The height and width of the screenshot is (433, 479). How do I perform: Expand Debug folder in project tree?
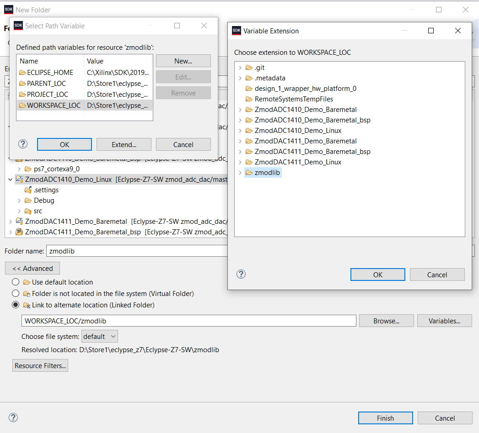coord(19,201)
